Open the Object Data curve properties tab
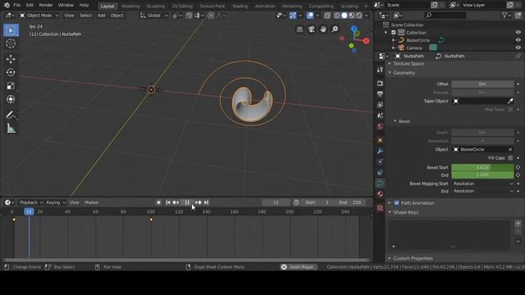 [x=380, y=183]
